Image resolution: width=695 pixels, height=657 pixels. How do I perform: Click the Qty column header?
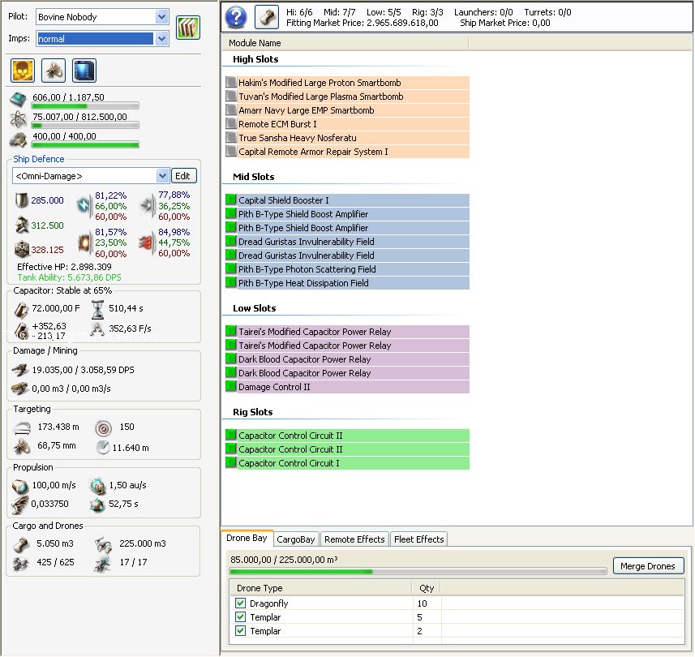pos(427,588)
